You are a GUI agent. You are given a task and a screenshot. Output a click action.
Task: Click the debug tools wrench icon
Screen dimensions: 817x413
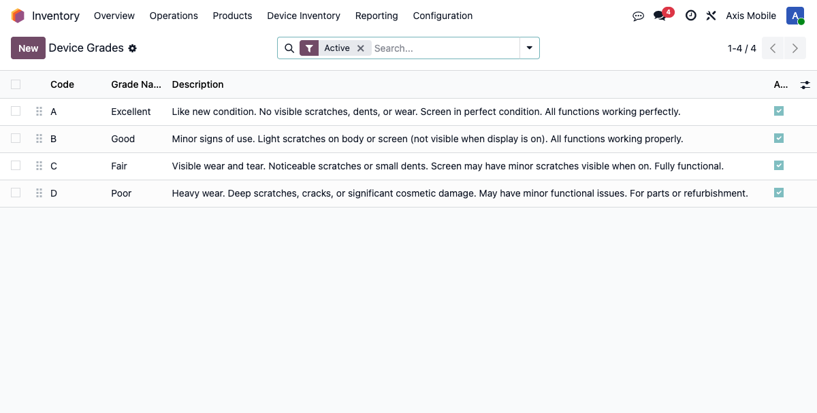[x=711, y=16]
